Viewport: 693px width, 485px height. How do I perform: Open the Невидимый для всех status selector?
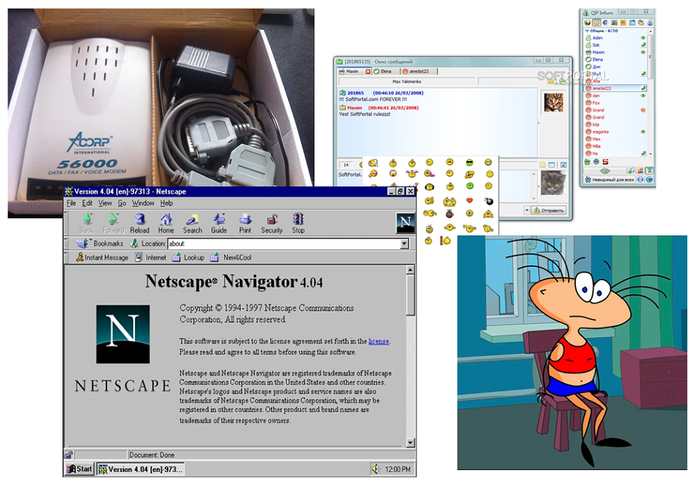click(609, 180)
